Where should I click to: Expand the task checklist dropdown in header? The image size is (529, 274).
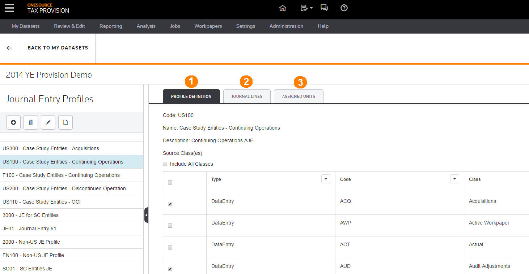tap(307, 8)
